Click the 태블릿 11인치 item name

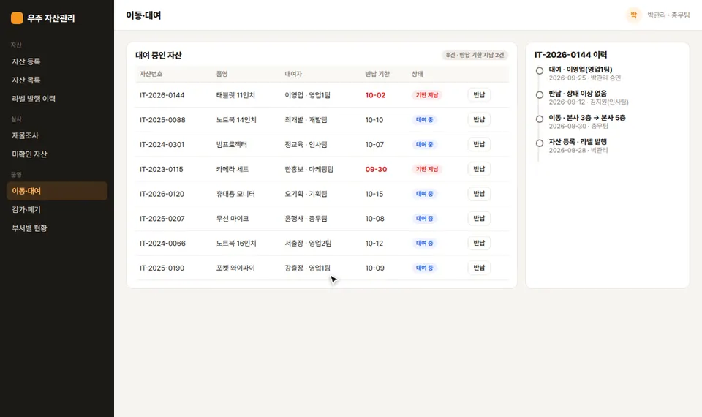(x=235, y=95)
